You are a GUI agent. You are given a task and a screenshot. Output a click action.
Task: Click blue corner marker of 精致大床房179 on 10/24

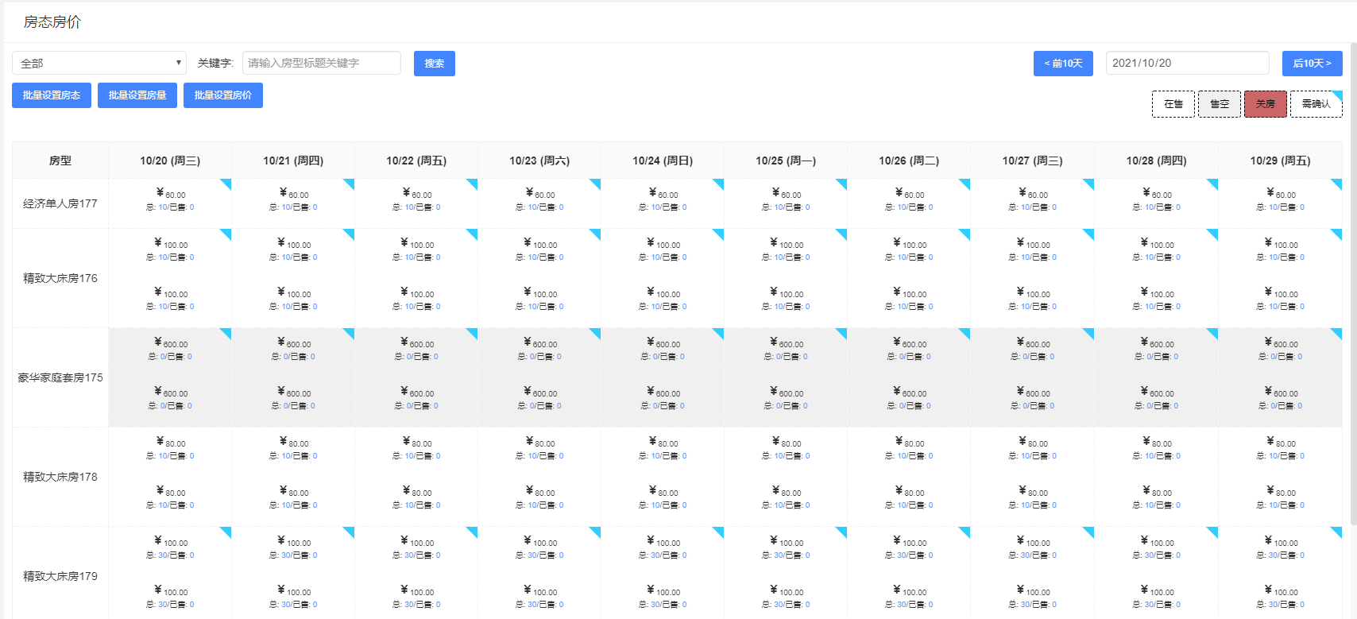coord(720,531)
